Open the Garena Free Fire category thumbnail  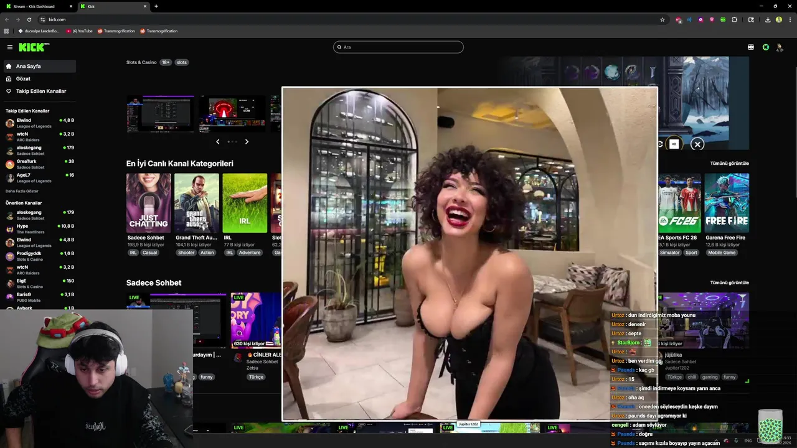[727, 203]
